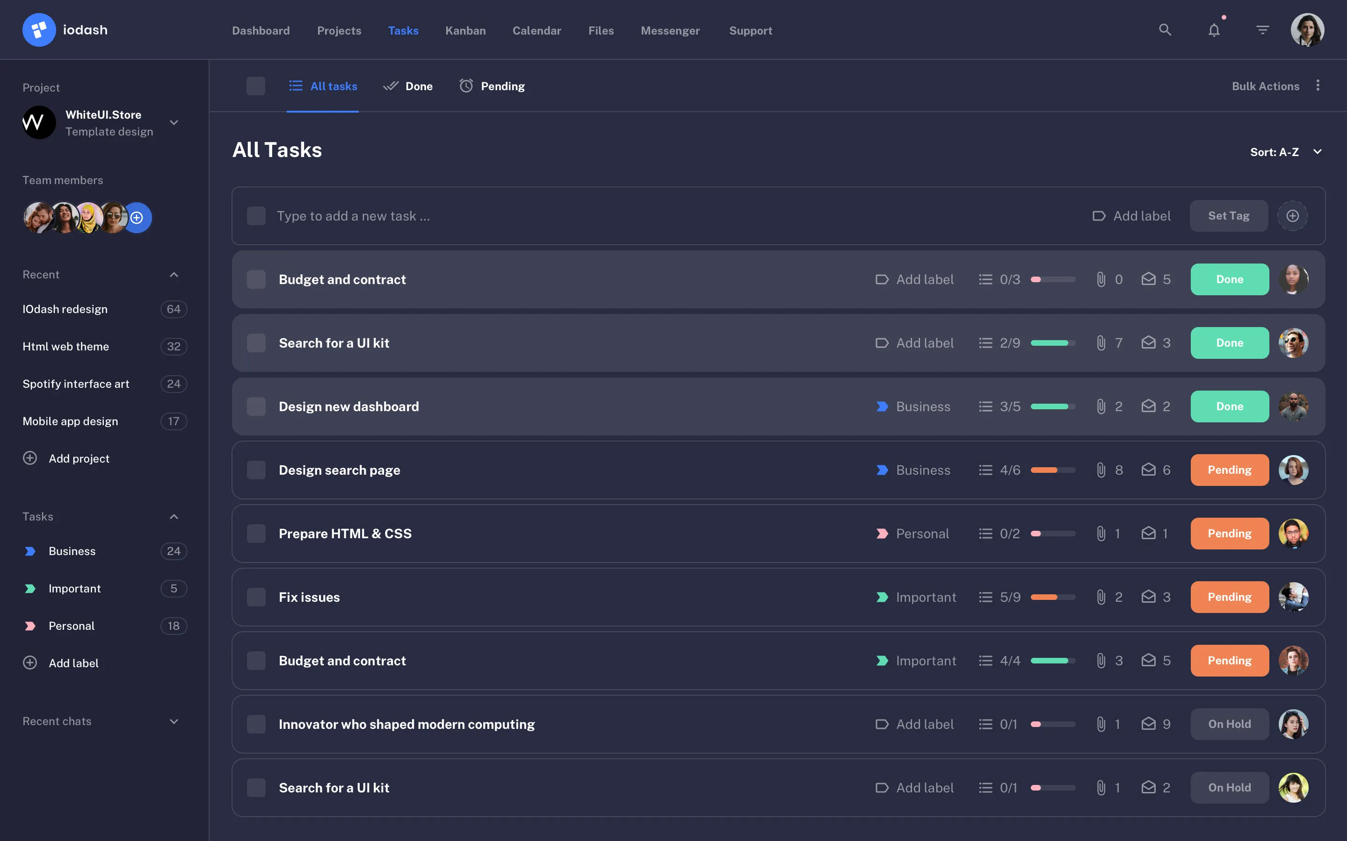The width and height of the screenshot is (1347, 841).
Task: Click the plus icon beside Set Tag
Action: [x=1292, y=216]
